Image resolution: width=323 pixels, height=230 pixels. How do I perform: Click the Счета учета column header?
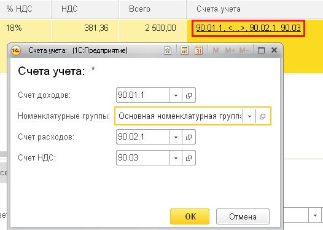[x=255, y=9]
